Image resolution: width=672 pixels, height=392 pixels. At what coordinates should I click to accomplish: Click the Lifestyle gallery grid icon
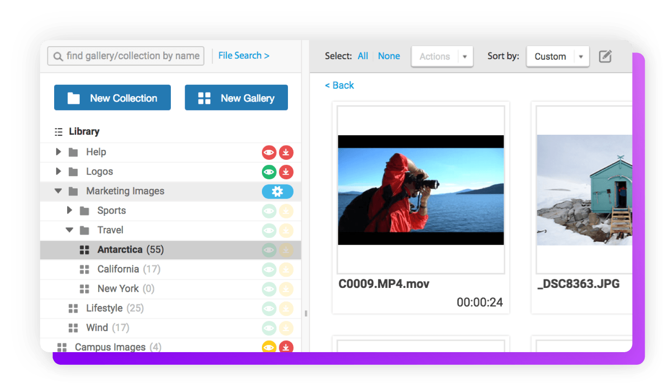[x=73, y=308]
